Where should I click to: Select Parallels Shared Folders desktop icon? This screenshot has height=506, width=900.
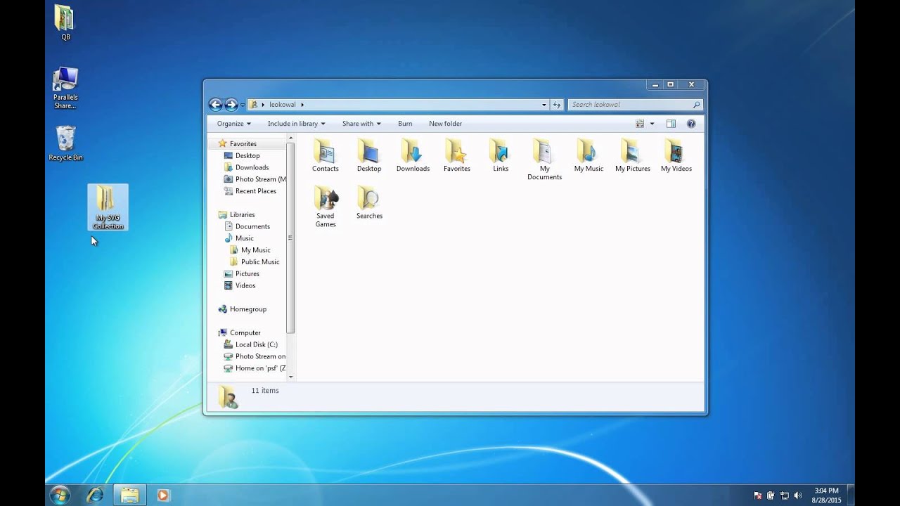tap(65, 88)
